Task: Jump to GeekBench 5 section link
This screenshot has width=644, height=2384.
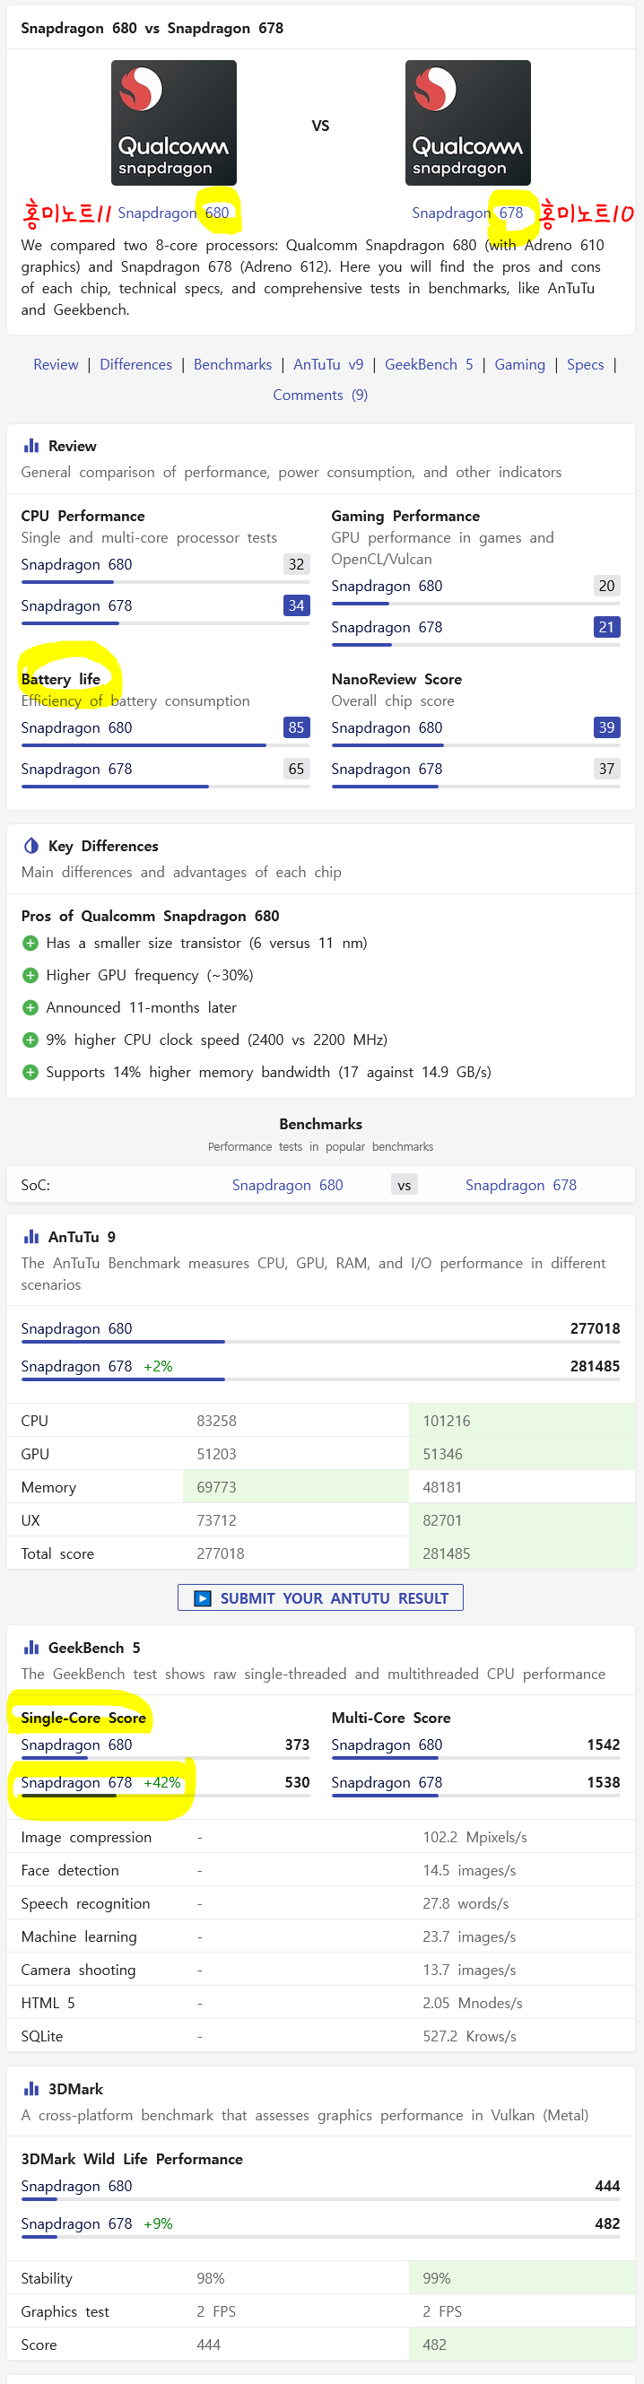Action: pyautogui.click(x=430, y=365)
